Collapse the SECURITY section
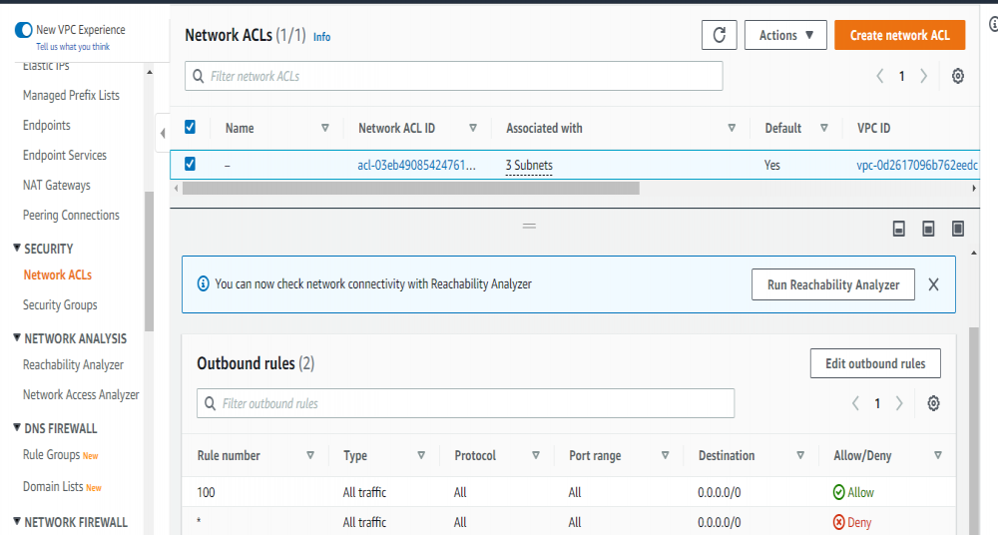Screen dimensions: 998x535 (x=17, y=248)
